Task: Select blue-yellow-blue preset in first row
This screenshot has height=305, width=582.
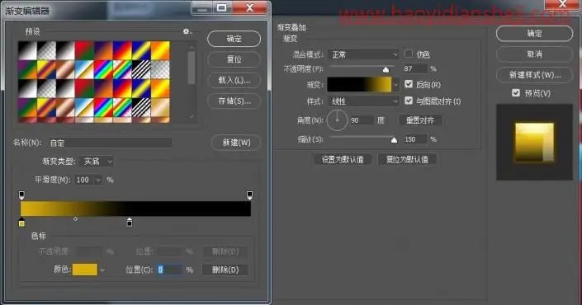Action: click(141, 50)
